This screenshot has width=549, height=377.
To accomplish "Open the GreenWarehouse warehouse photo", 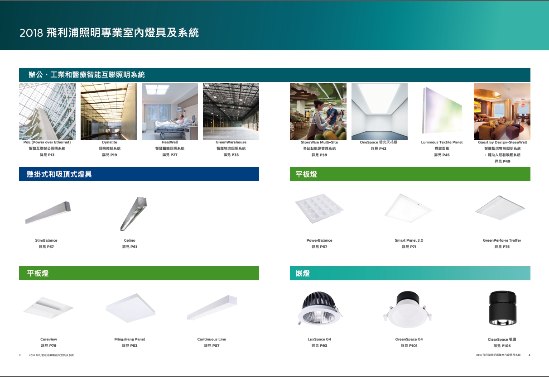I will pyautogui.click(x=231, y=111).
